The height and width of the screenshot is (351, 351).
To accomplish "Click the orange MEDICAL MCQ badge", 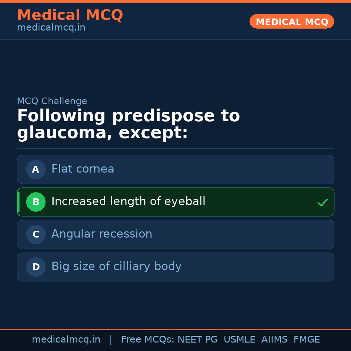I will pyautogui.click(x=292, y=21).
